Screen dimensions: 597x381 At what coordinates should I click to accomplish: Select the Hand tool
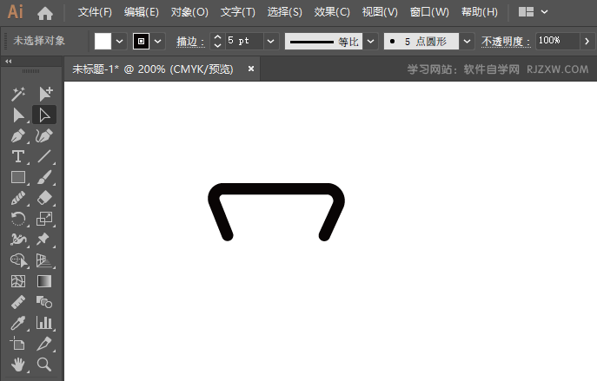click(x=18, y=365)
